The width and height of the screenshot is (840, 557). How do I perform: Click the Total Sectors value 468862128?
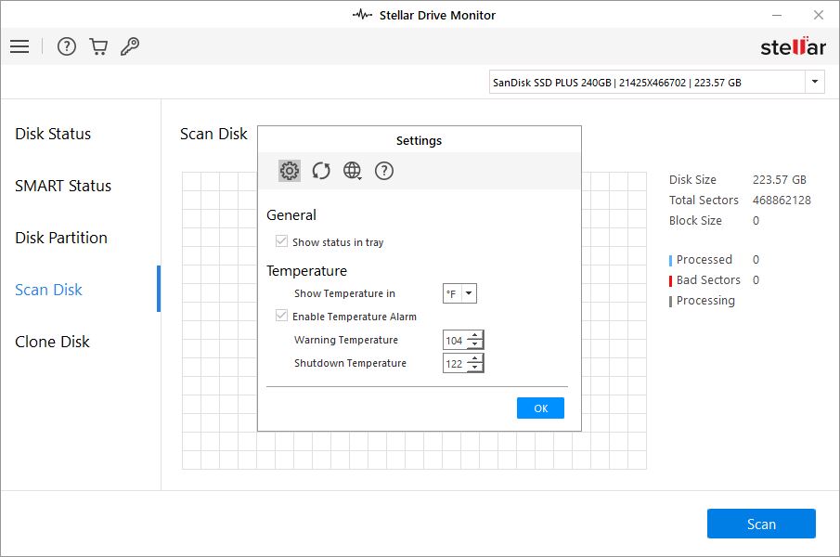(782, 201)
